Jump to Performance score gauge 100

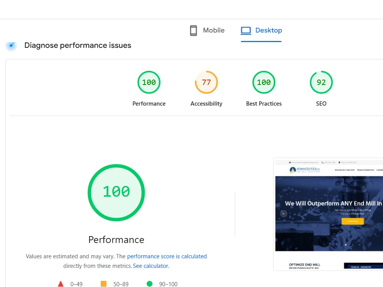point(149,82)
